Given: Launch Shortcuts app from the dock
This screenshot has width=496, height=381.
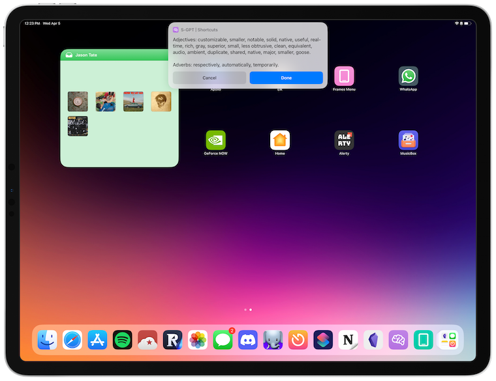Looking at the screenshot, I should click(x=323, y=340).
